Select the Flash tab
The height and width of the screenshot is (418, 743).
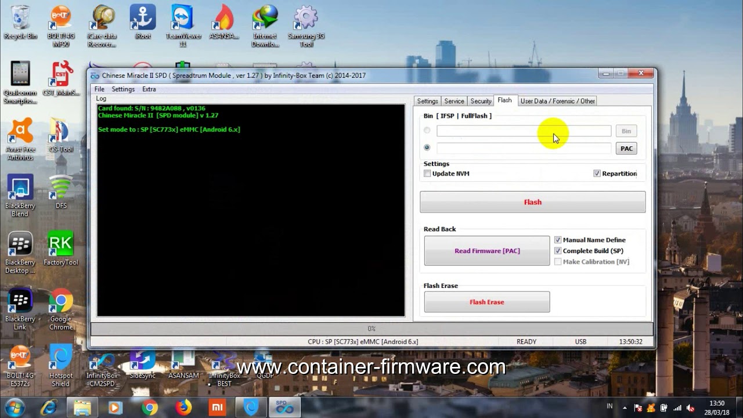504,100
